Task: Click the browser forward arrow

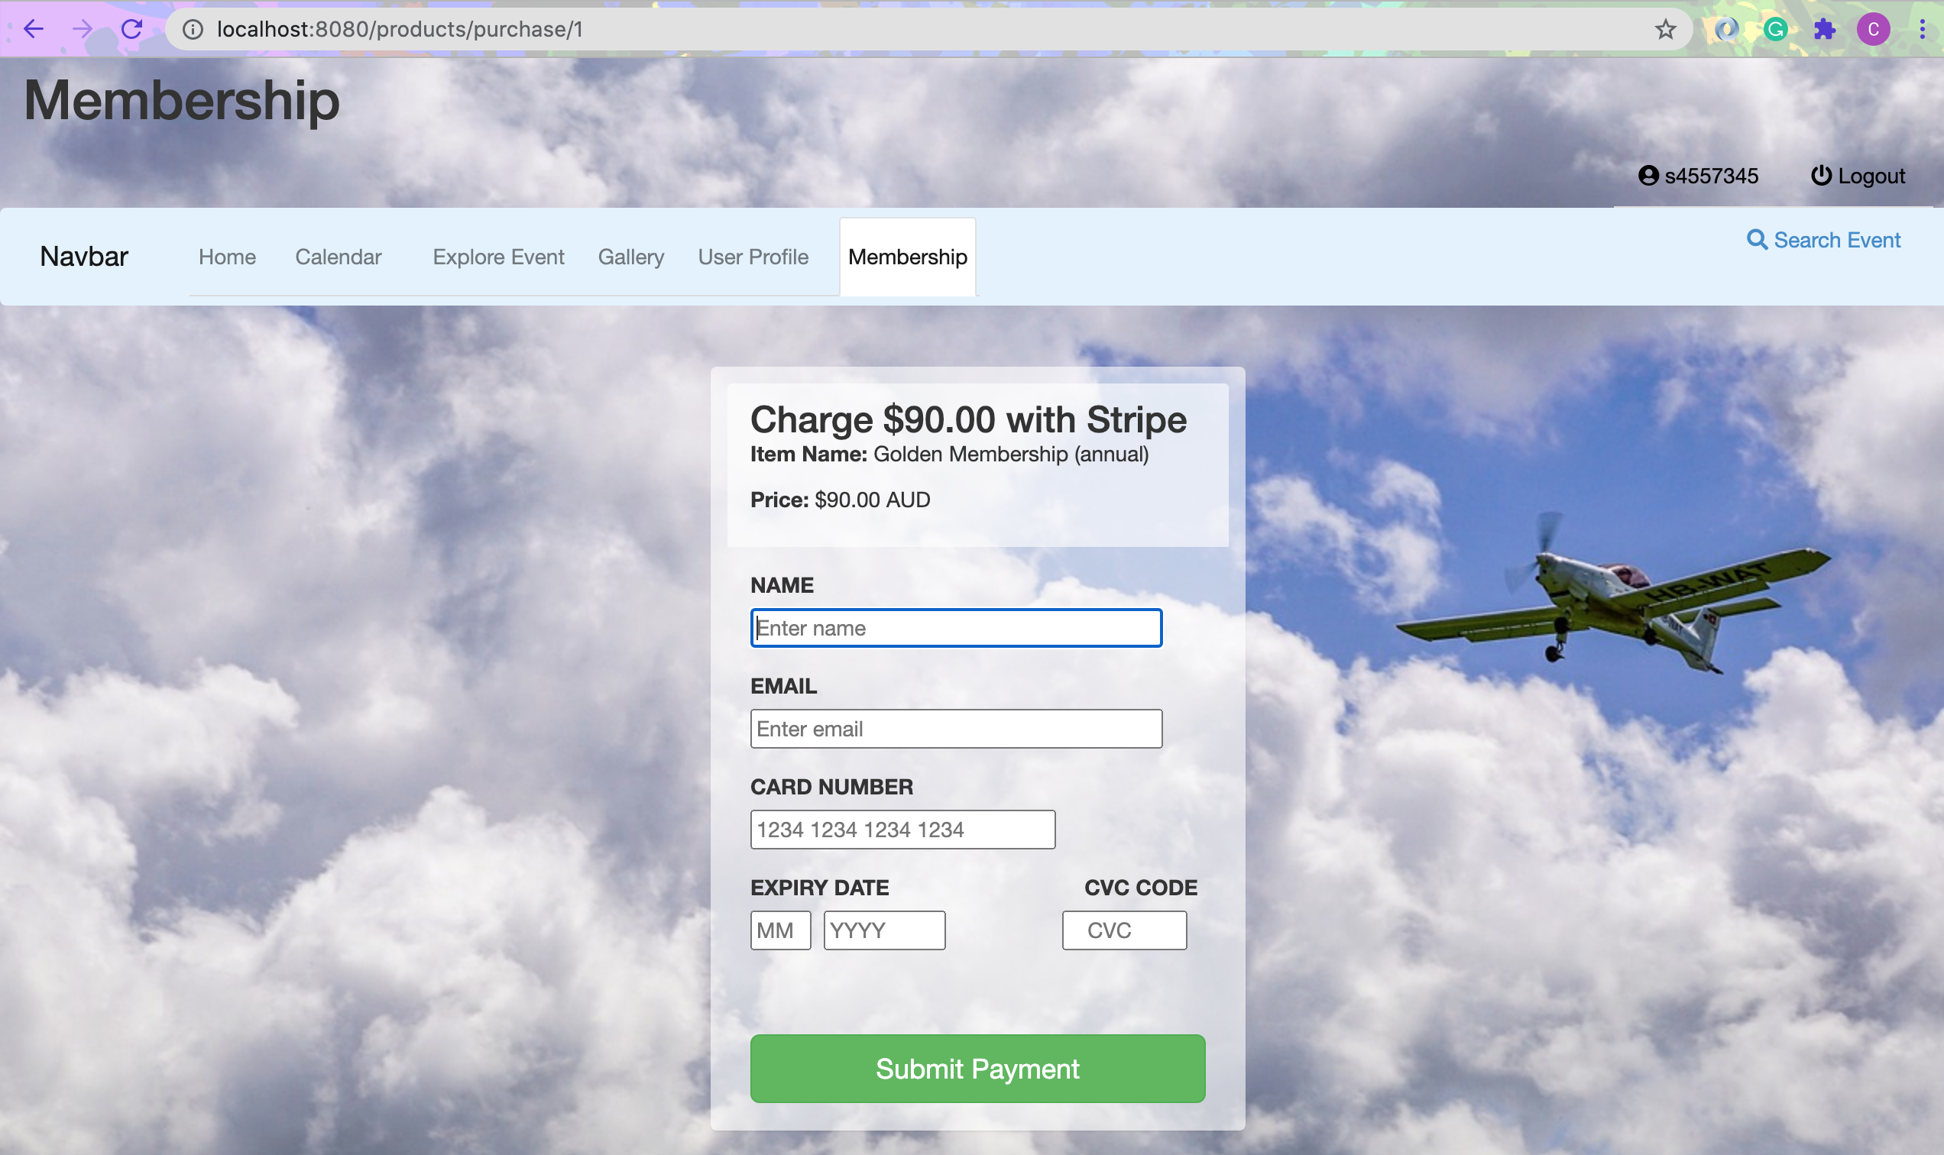Action: [83, 30]
